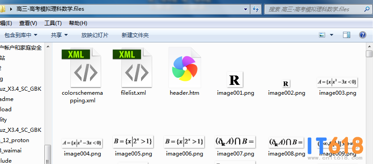
Task: Click the filelist.xml file name label
Action: pyautogui.click(x=133, y=93)
